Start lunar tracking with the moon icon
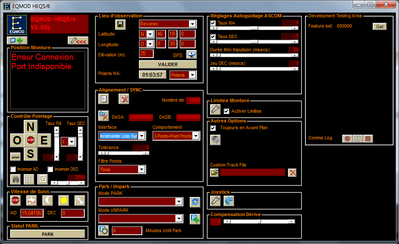The height and width of the screenshot is (244, 399). click(47, 200)
